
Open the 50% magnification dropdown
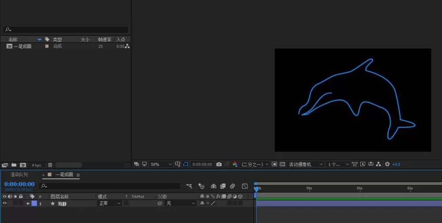tap(161, 164)
